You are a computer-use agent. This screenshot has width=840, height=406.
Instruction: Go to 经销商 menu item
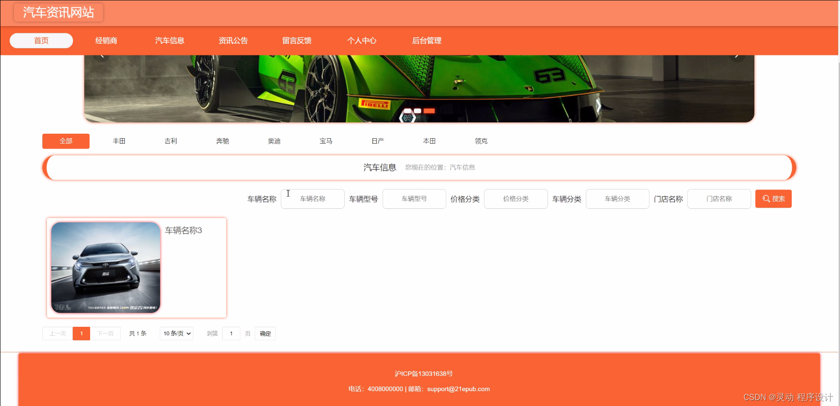coord(106,41)
